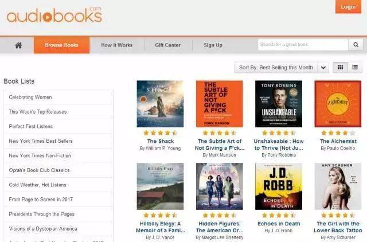
Task: Select The Alchemist cover thumbnail
Action: [338, 104]
